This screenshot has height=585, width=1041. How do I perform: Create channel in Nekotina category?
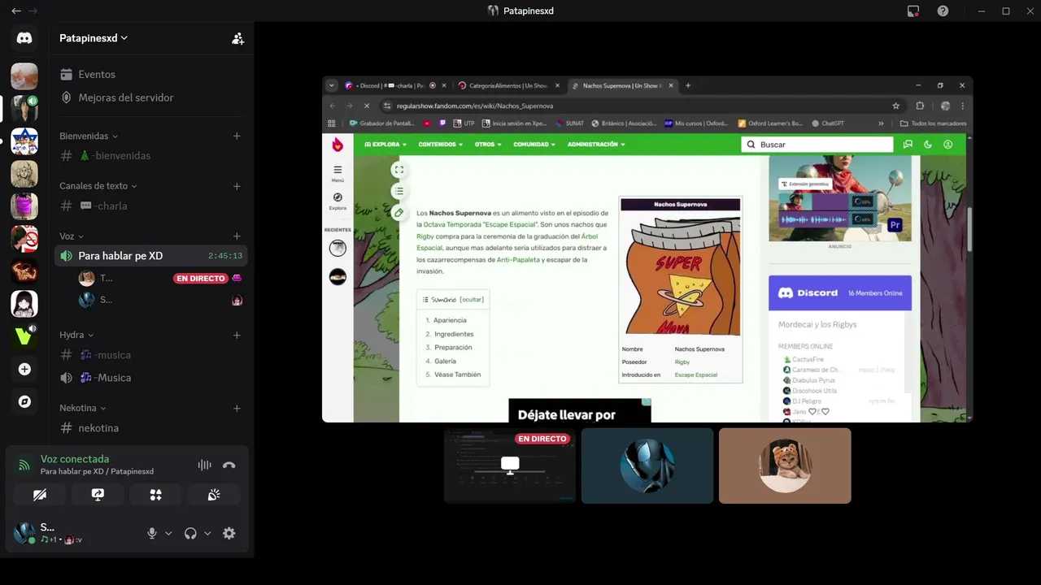237,408
